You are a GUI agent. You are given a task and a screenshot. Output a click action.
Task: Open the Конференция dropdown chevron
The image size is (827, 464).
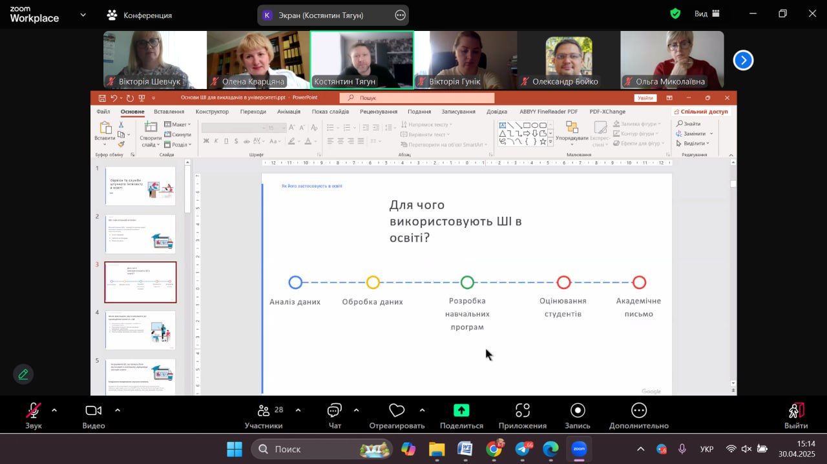click(x=83, y=15)
